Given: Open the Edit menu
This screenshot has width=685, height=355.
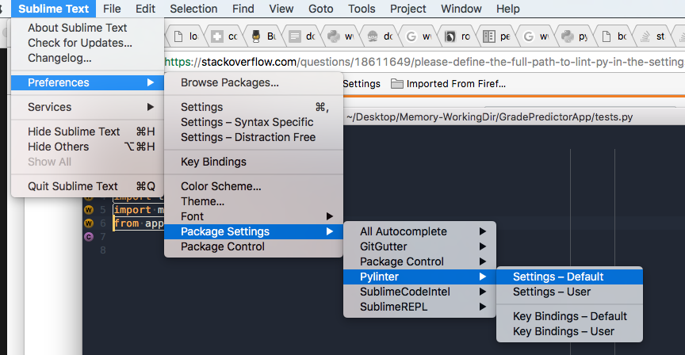Looking at the screenshot, I should coord(145,9).
